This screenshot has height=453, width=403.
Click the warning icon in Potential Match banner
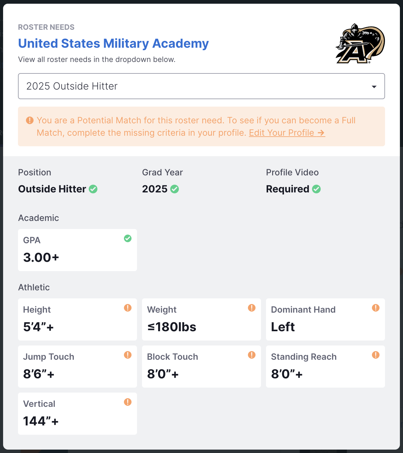click(30, 120)
